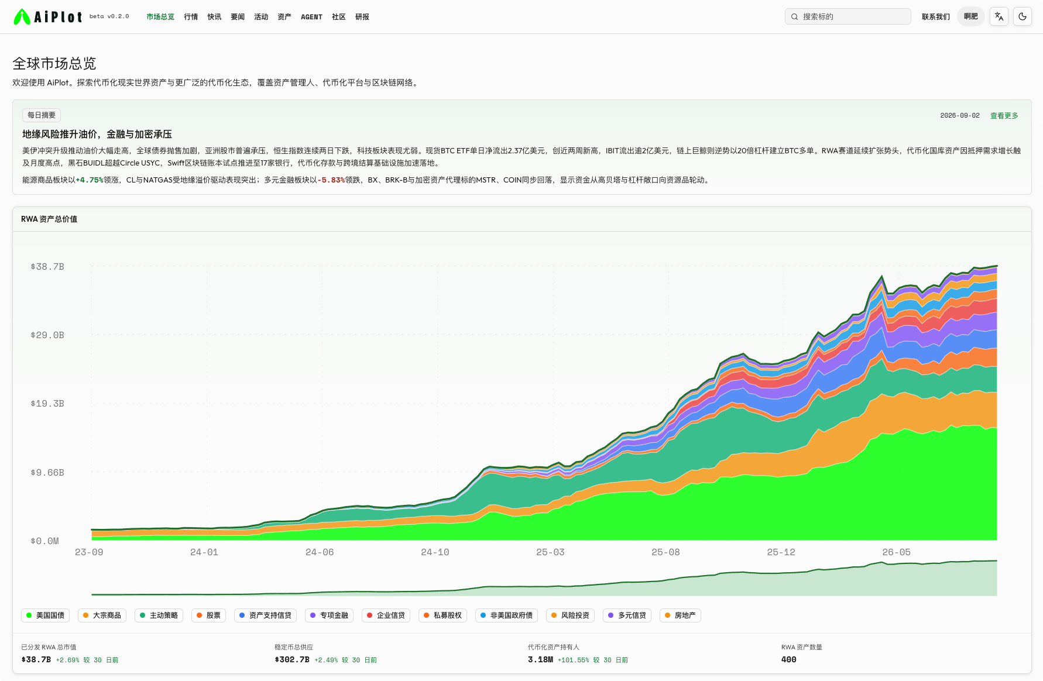Click the -5.83% diversified finance figure
Screen dimensions: 1043x681
pos(331,180)
